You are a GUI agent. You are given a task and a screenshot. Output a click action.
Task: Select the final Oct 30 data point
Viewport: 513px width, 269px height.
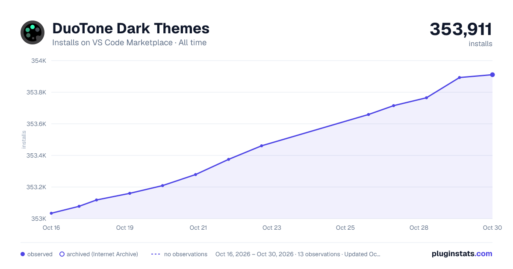point(492,75)
